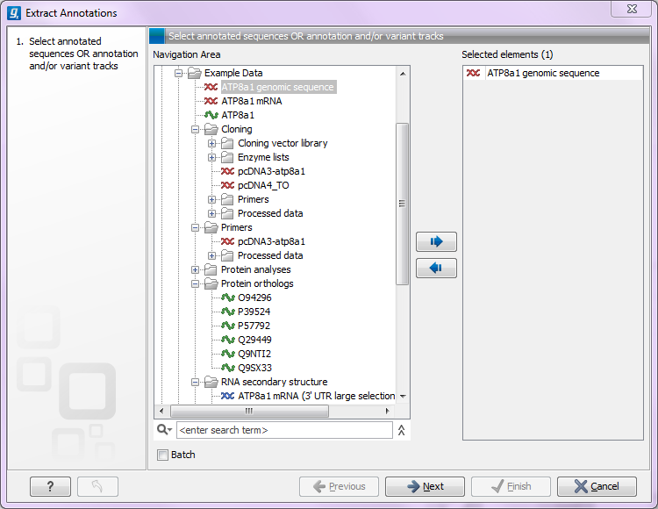Click the DNA icon for pcDNA4_TO
This screenshot has height=509, width=658.
227,185
